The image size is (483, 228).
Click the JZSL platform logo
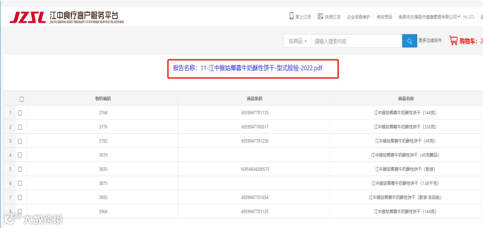67,17
